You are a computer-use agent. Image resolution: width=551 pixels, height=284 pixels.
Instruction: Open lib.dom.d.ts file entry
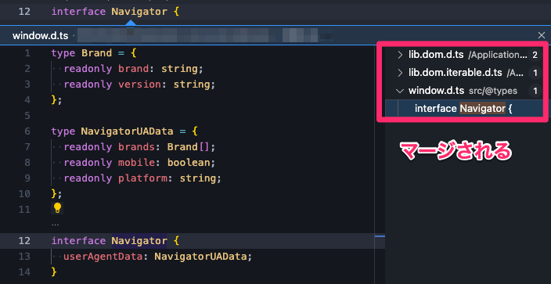[x=436, y=55]
